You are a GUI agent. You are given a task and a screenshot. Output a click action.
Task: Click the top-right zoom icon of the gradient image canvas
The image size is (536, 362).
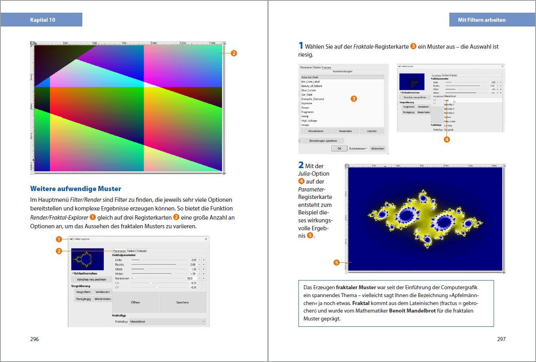point(224,44)
